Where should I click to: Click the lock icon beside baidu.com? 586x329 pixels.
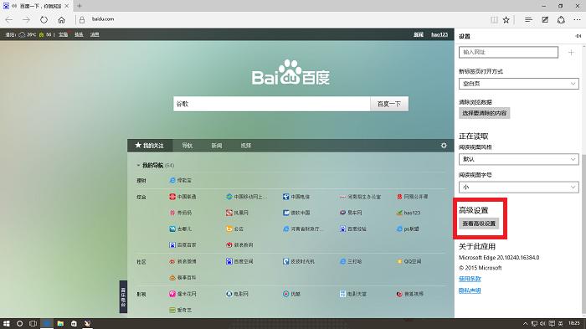click(x=82, y=20)
